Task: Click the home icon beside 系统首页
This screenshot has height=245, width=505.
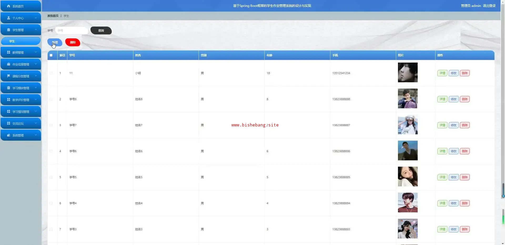Action: click(8, 6)
